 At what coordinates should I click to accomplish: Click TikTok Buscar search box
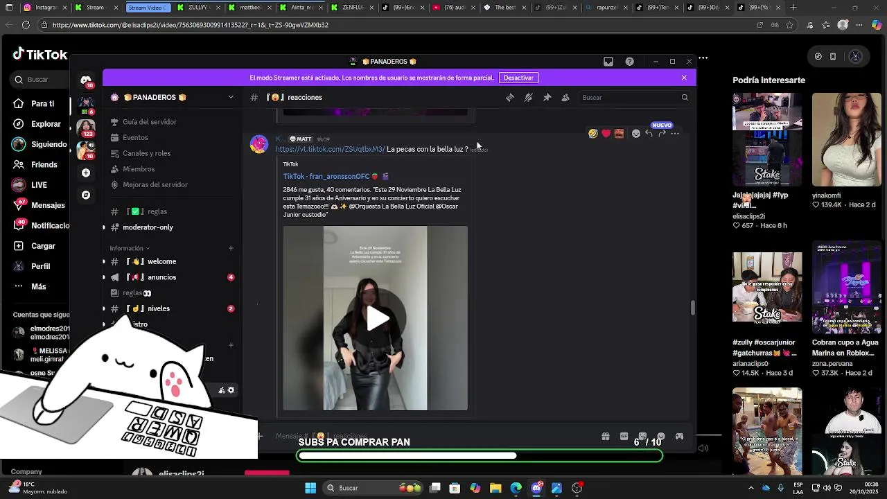(x=39, y=80)
